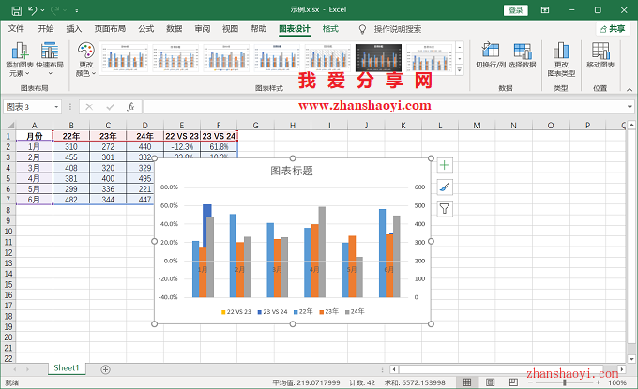Select cell B2 containing 310
Viewport: 638px width, 389px height.
71,146
